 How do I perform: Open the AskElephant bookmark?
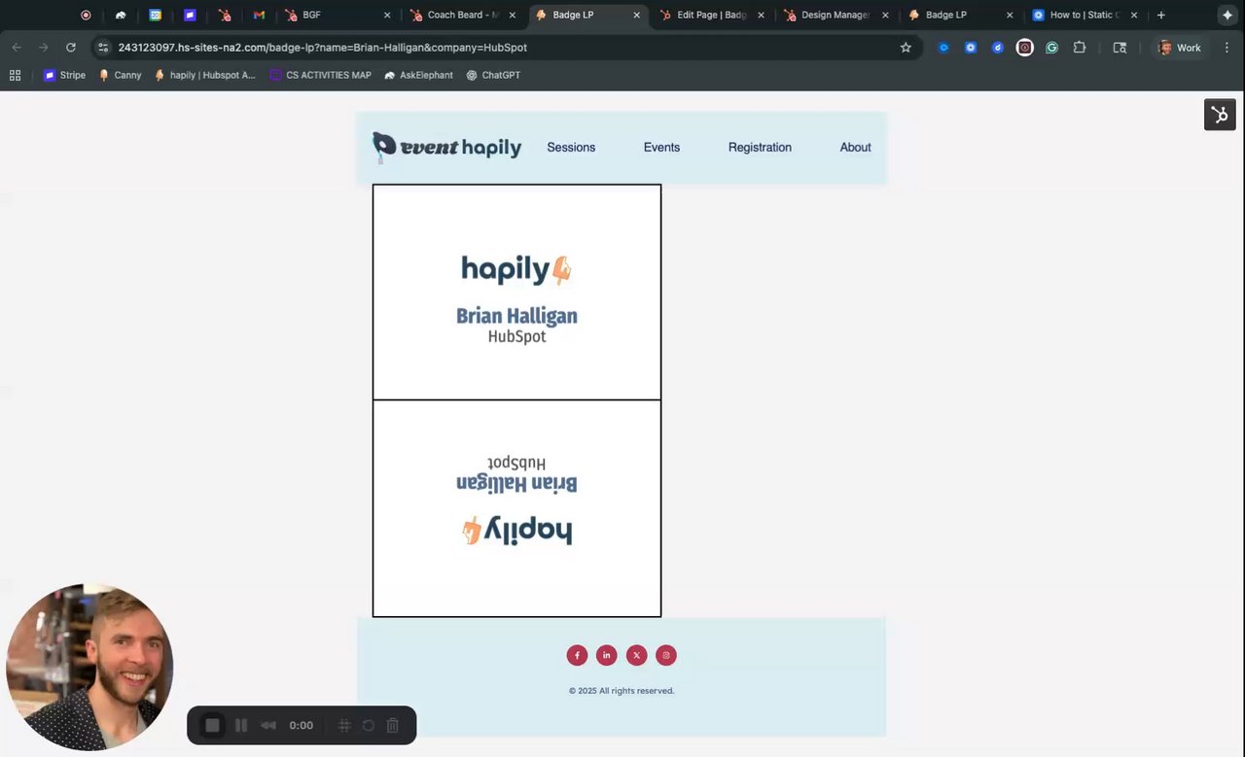coord(417,75)
